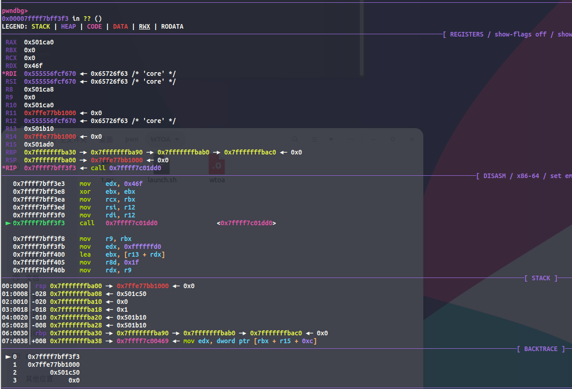Click the xor instruction mnemonic
572x389 pixels.
[x=85, y=191]
